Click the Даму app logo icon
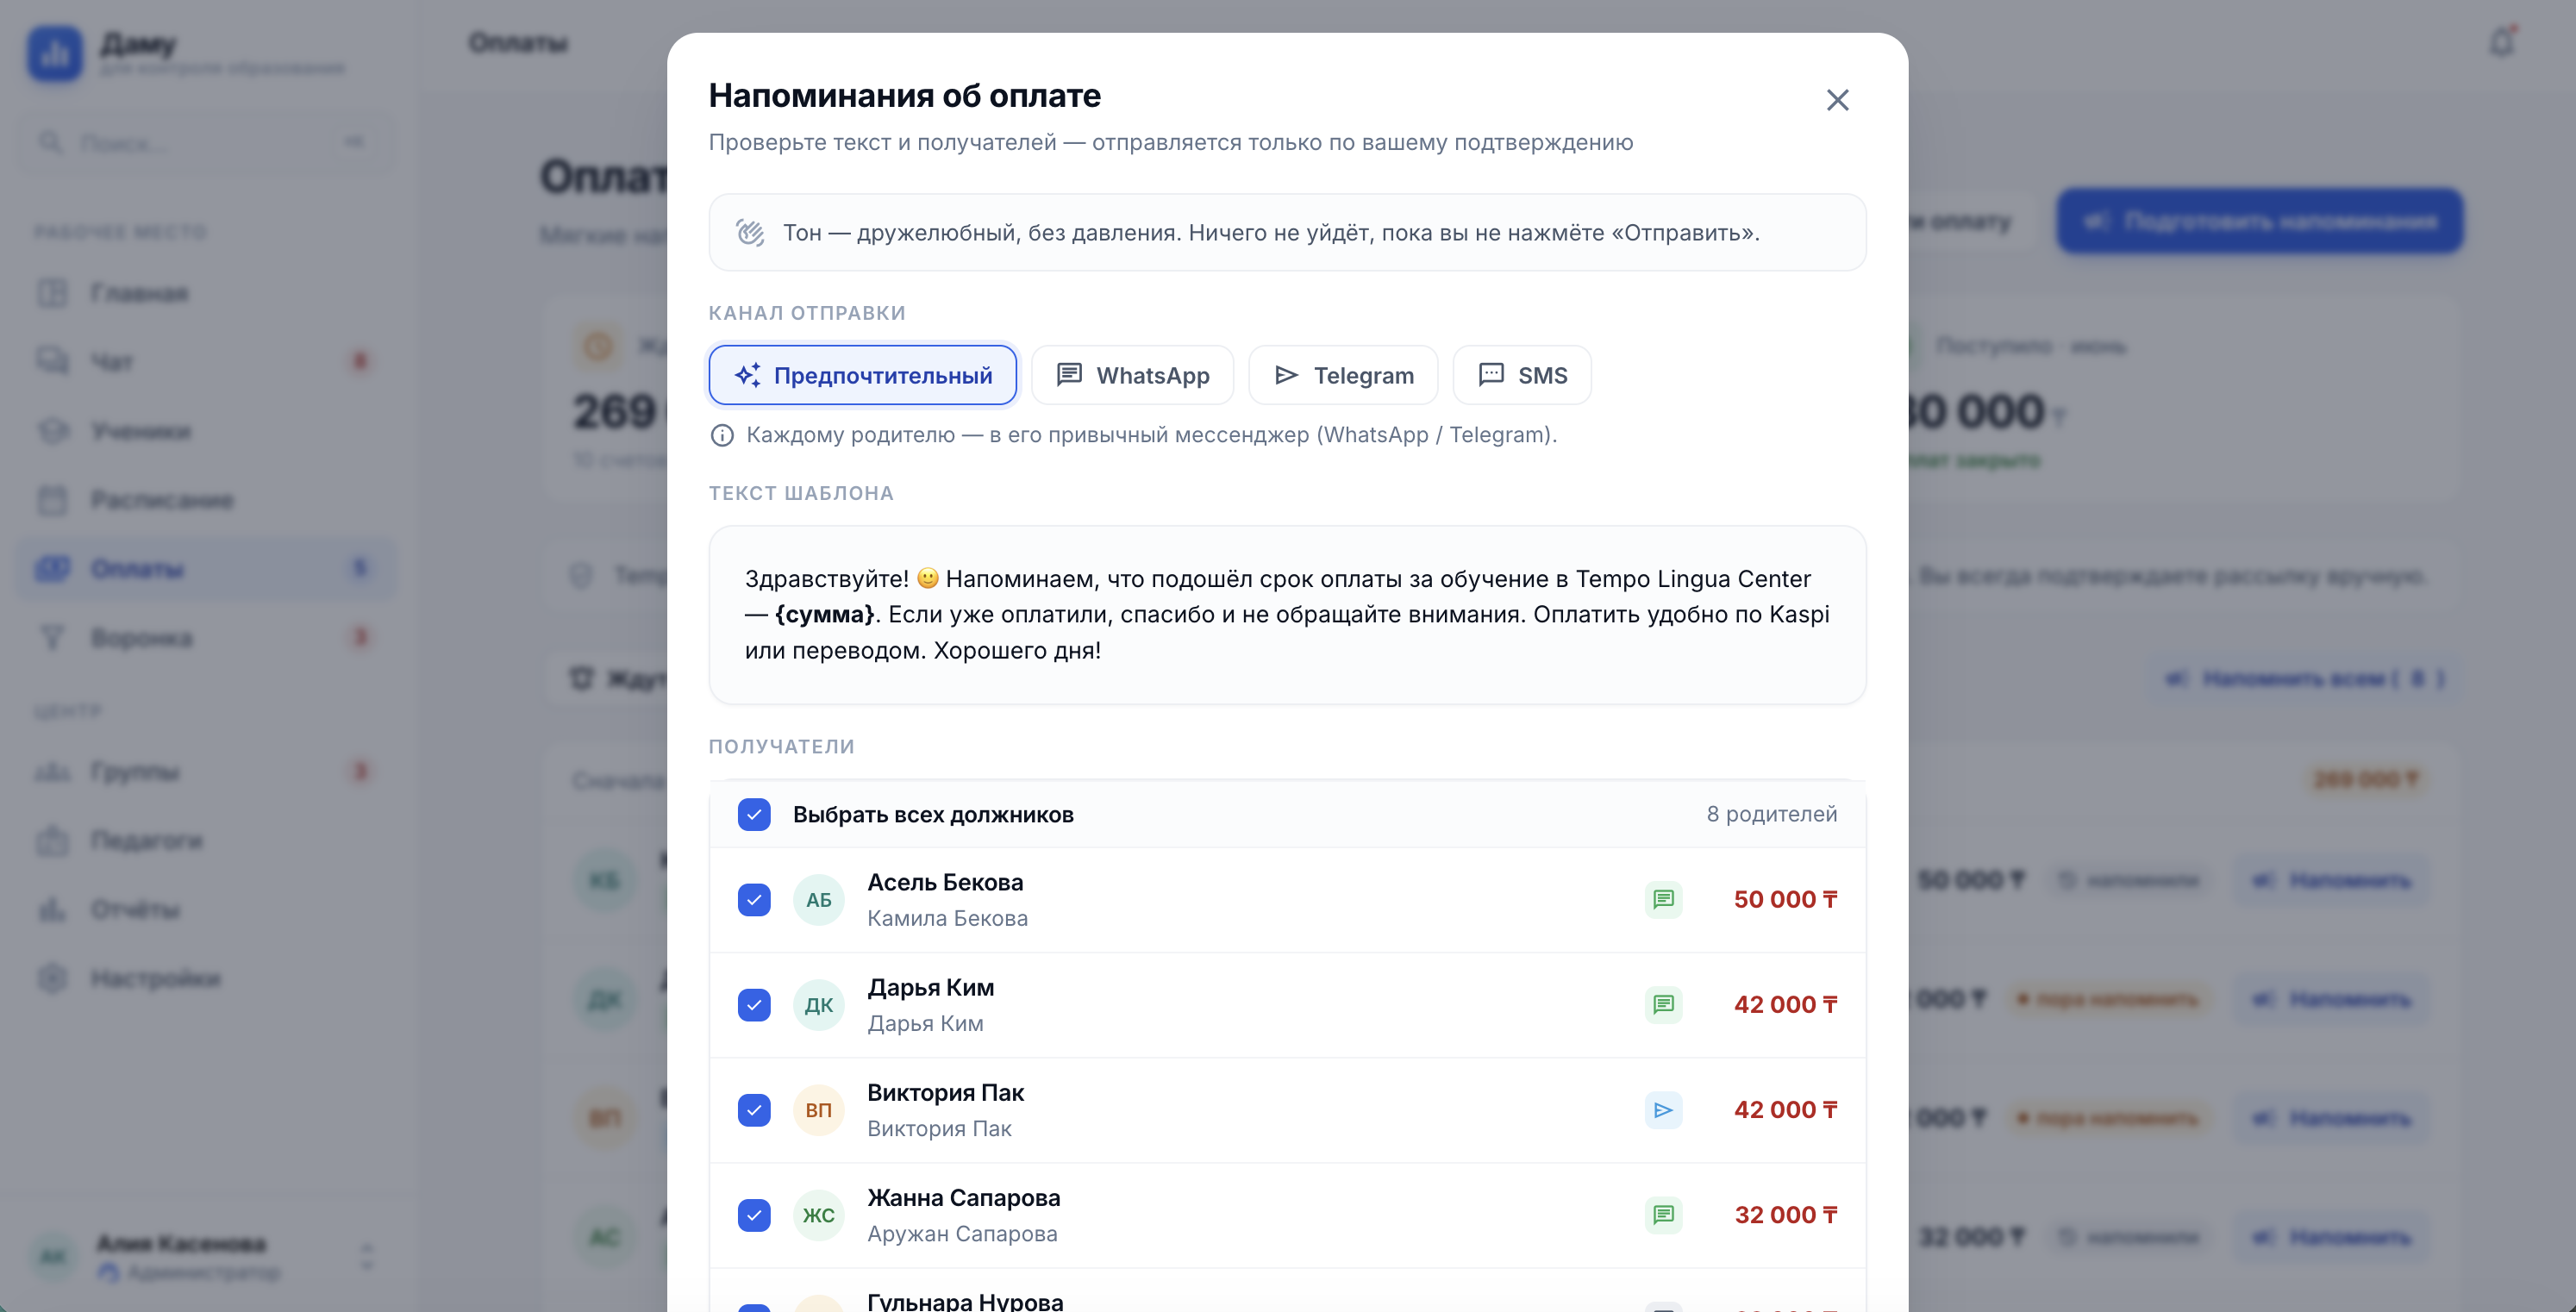The image size is (2576, 1312). [54, 53]
